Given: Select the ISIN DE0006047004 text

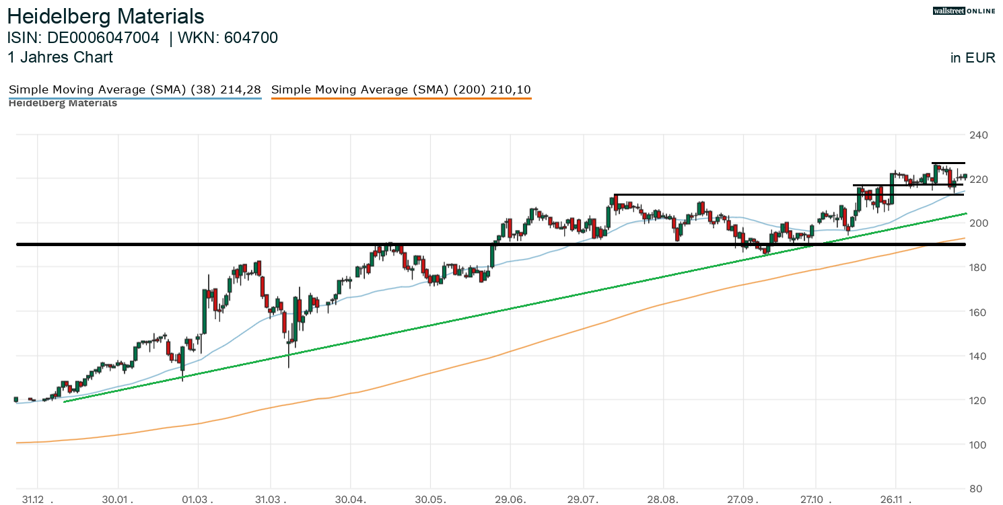Looking at the screenshot, I should pyautogui.click(x=83, y=38).
